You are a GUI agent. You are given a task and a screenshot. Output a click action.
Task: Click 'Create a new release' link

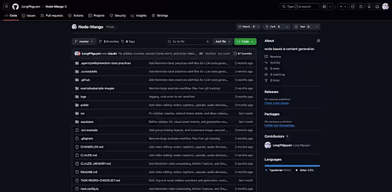[x=277, y=103]
